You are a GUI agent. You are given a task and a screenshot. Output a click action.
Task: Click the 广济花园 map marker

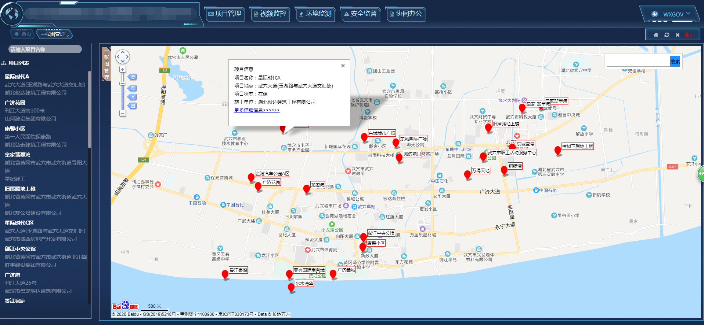coord(258,187)
